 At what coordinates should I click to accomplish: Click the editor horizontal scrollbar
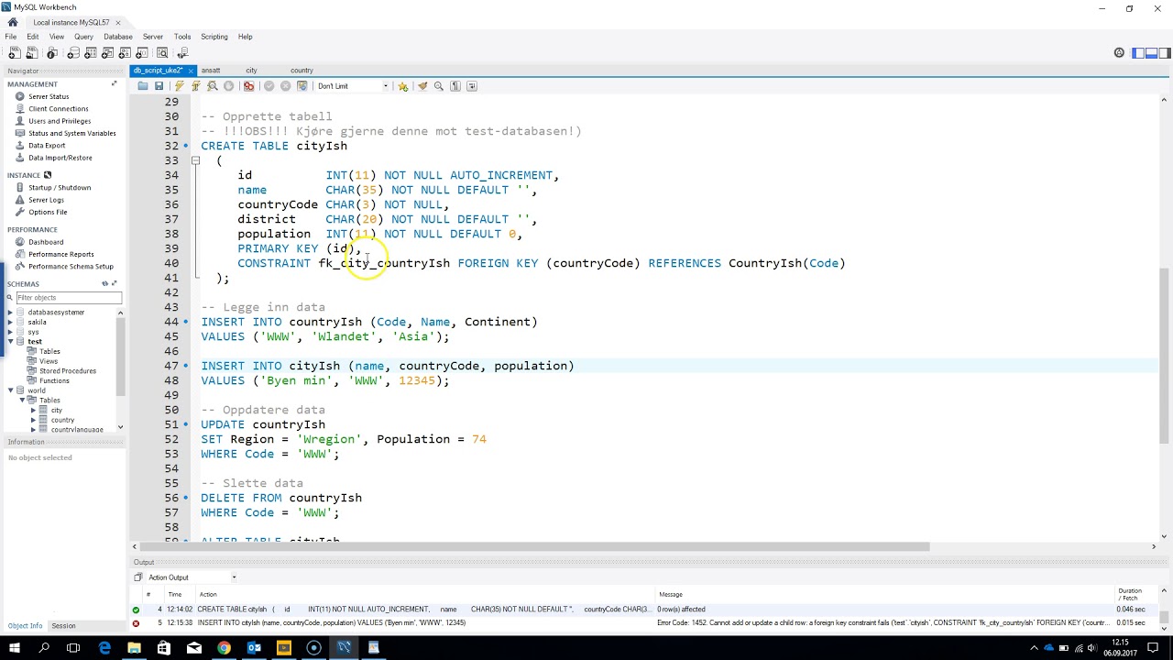coord(536,546)
